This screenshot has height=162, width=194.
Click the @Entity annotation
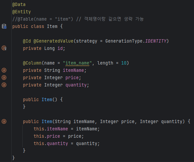pos(22,12)
